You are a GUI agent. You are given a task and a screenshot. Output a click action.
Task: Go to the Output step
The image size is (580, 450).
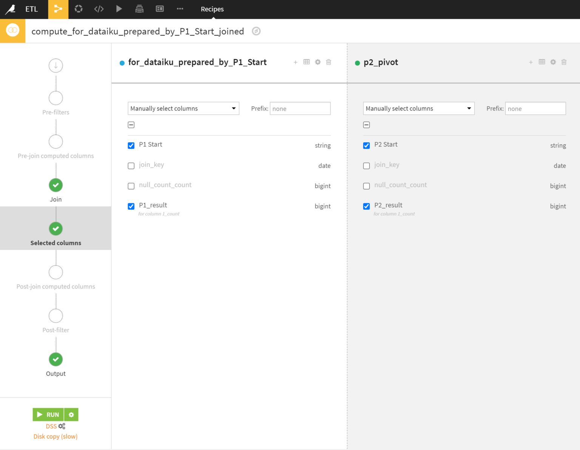56,359
